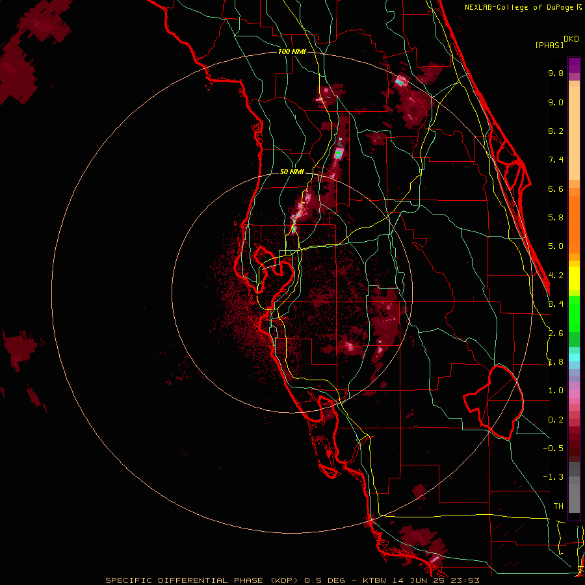
Task: Pick the purple segment at the color bar top
Action: point(574,65)
